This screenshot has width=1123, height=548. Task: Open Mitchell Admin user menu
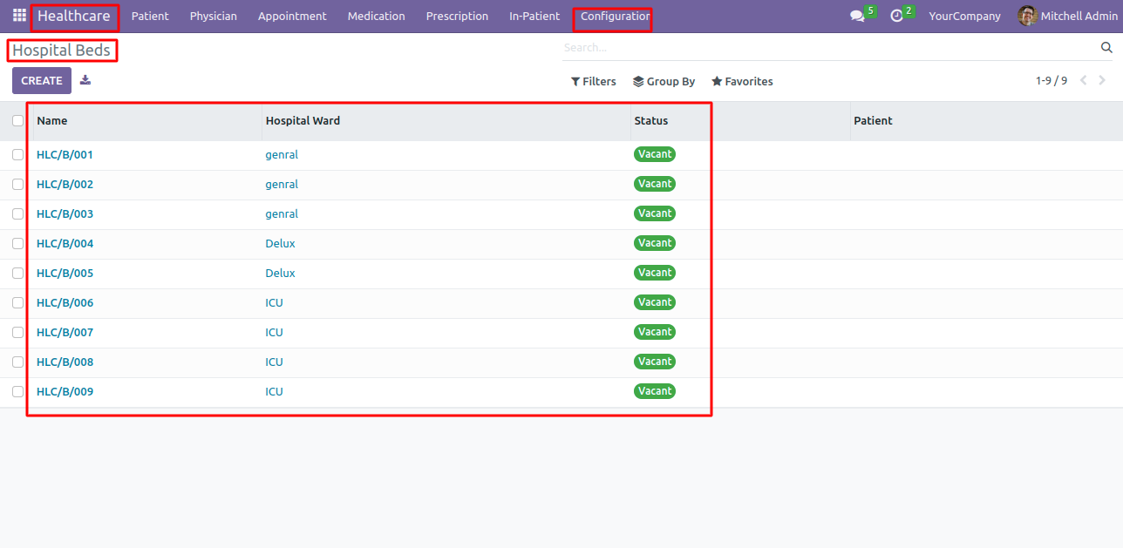pos(1067,16)
